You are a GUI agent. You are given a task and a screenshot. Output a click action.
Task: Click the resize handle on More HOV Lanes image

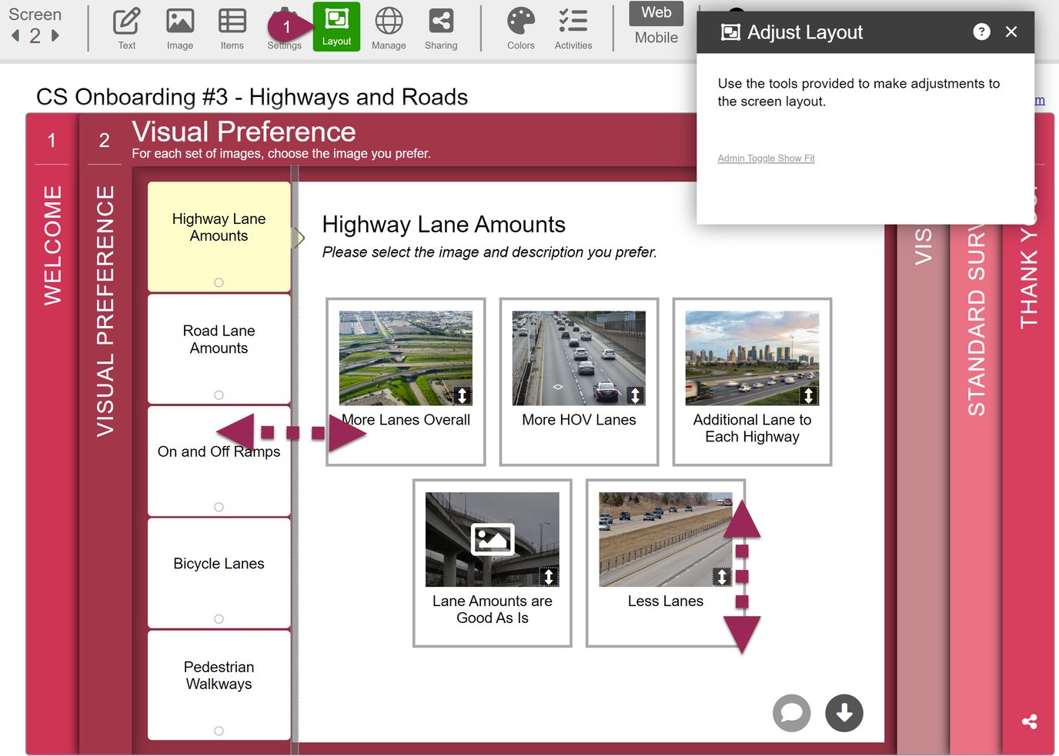tap(636, 395)
